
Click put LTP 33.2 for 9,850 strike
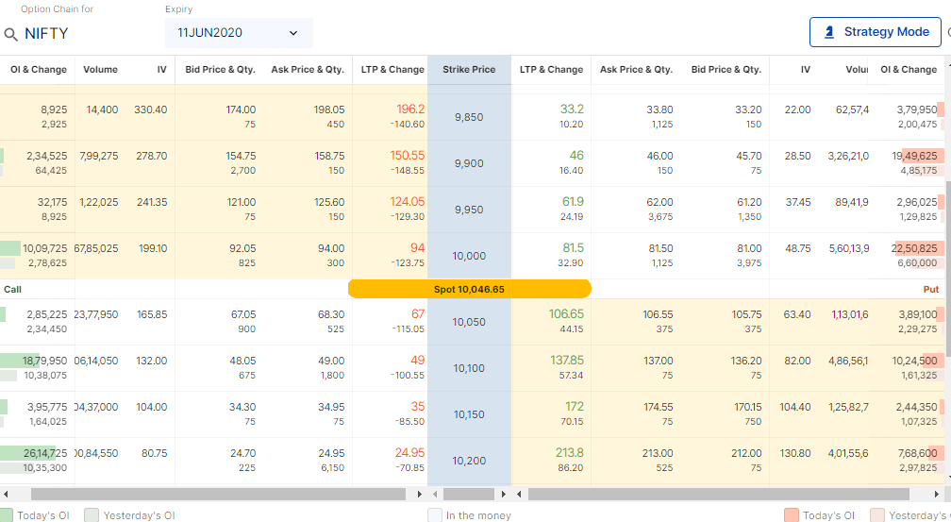pyautogui.click(x=572, y=109)
